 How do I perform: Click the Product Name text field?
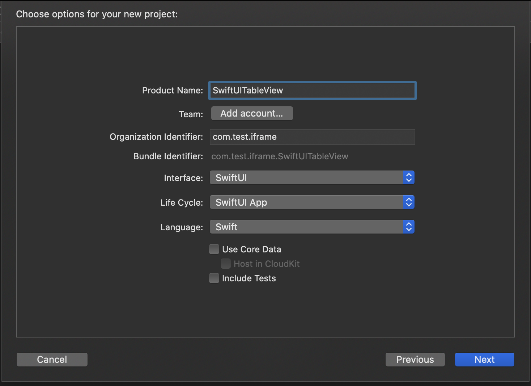(x=312, y=91)
